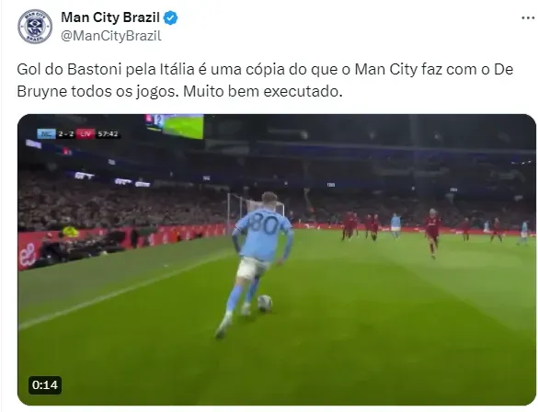Click the 0:14 video duration badge

click(45, 385)
